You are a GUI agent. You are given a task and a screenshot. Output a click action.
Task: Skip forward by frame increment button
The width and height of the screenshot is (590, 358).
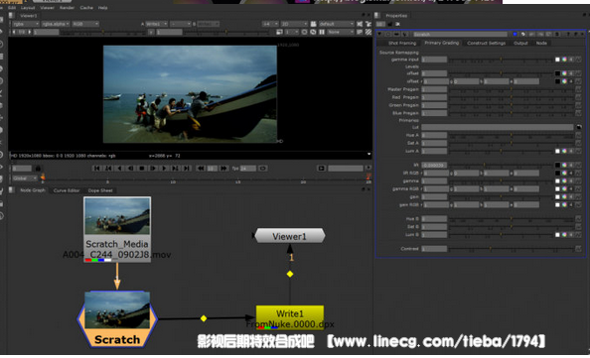click(x=223, y=169)
